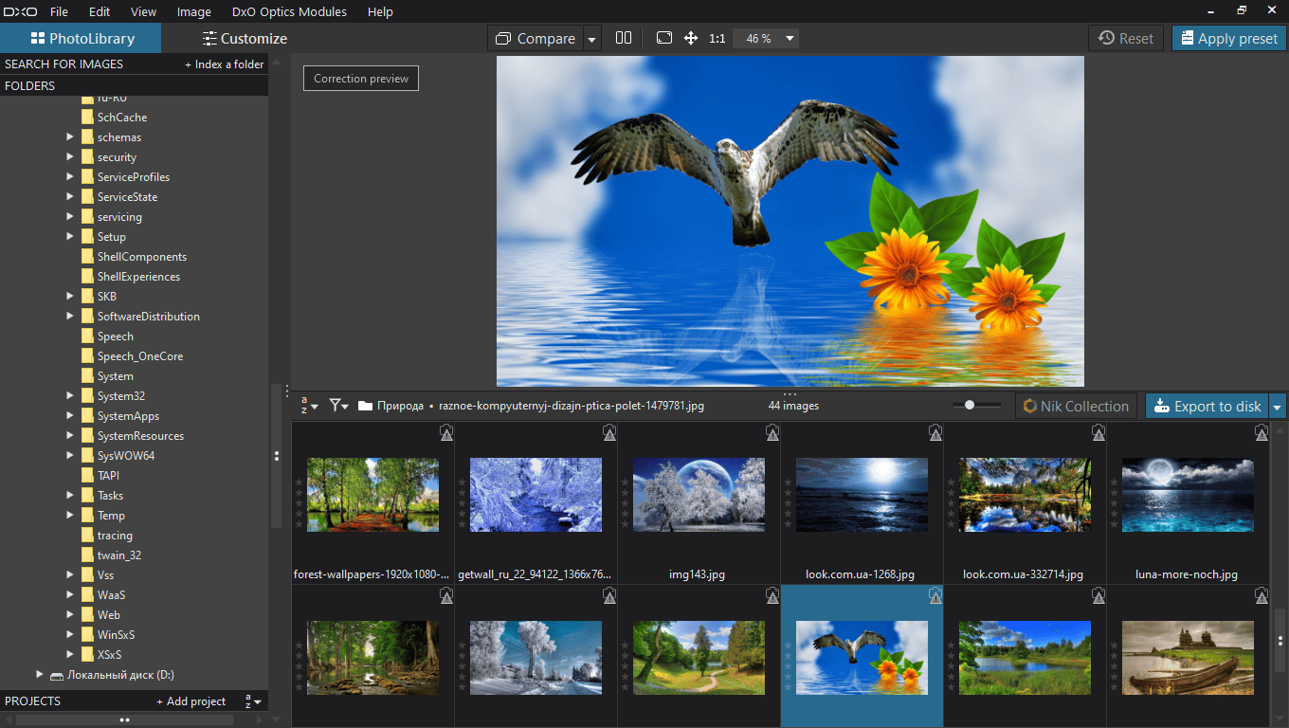Open Nik Collection
Image resolution: width=1289 pixels, height=728 pixels.
coord(1077,407)
